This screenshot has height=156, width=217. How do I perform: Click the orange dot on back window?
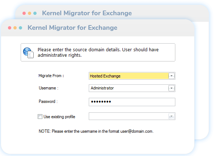[x=29, y=13]
